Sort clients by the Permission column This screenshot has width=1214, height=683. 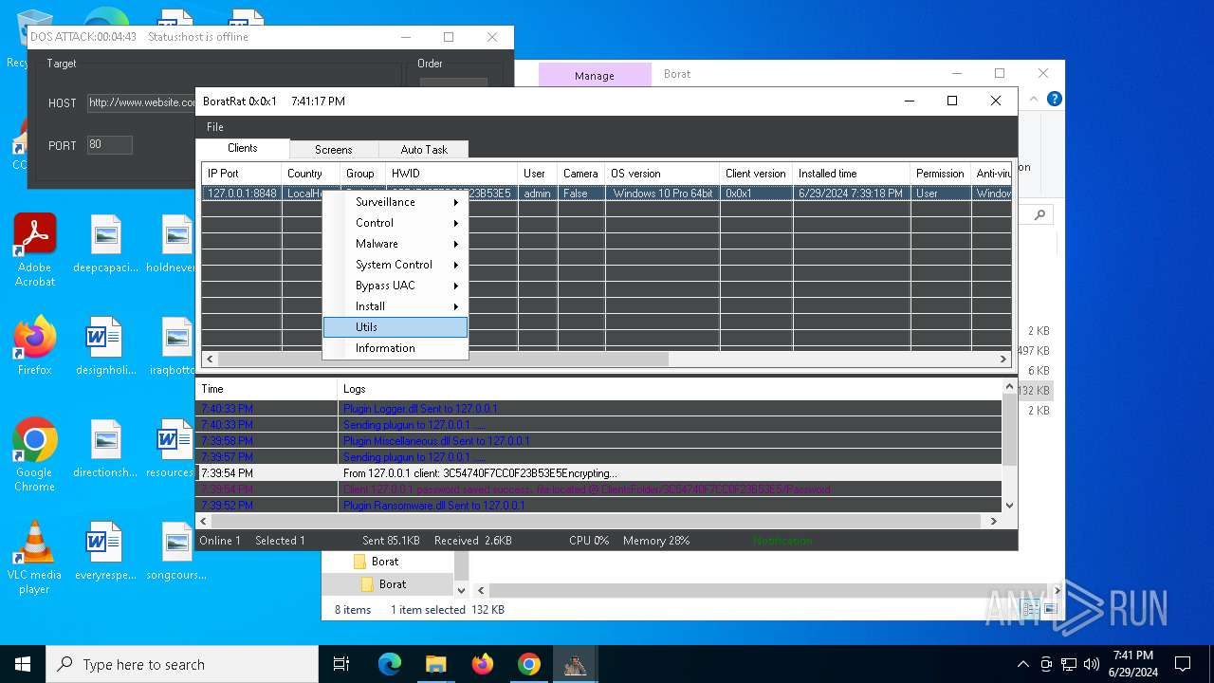[941, 174]
